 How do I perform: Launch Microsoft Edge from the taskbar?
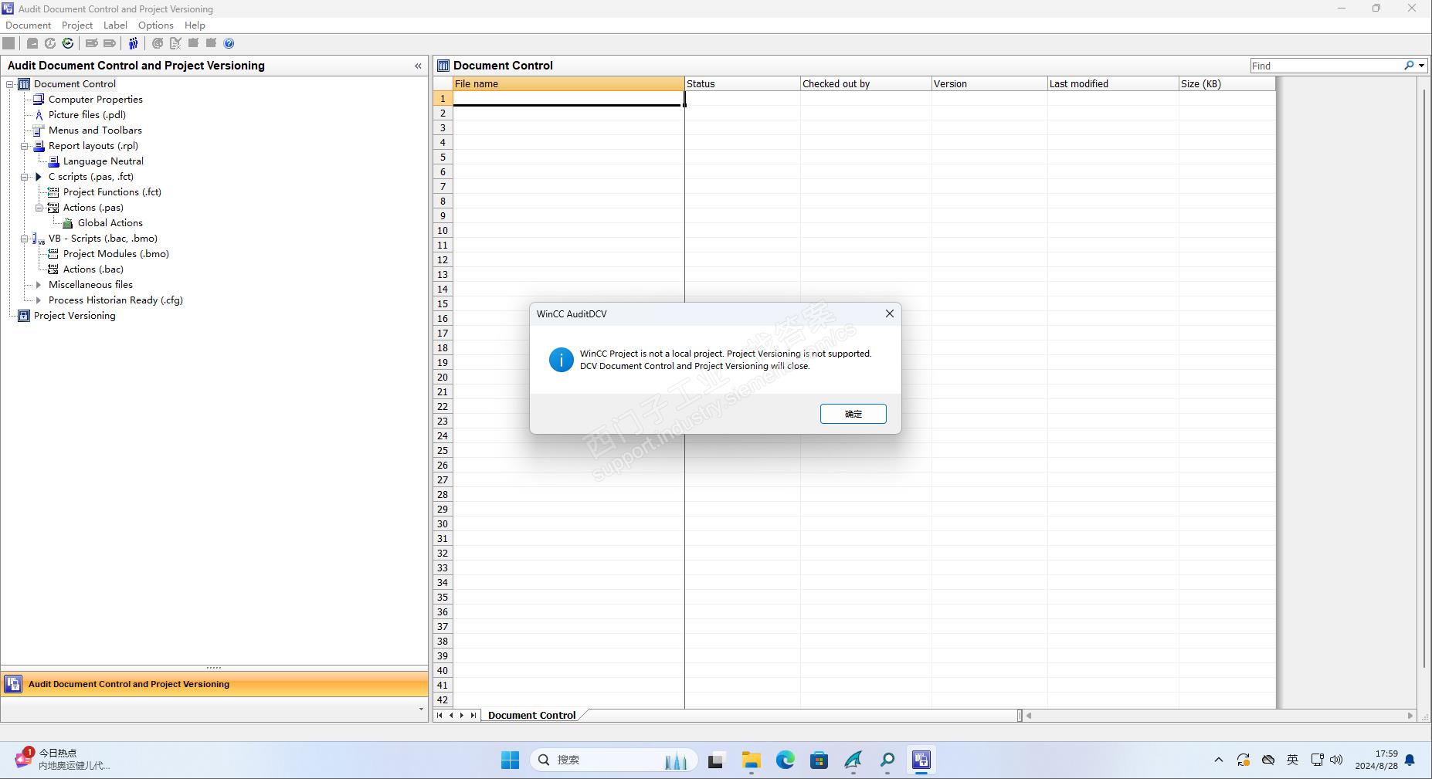click(x=786, y=760)
